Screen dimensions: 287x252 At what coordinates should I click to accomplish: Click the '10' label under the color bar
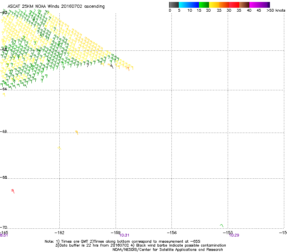190,10
